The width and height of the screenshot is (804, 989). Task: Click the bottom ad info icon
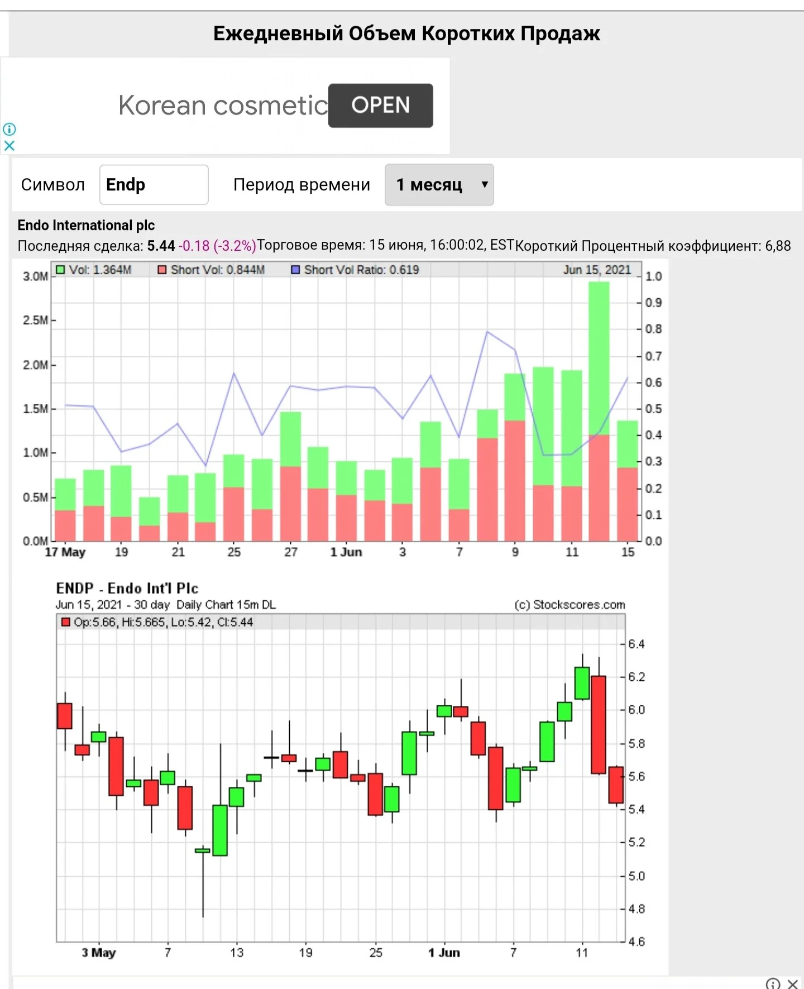pyautogui.click(x=773, y=983)
